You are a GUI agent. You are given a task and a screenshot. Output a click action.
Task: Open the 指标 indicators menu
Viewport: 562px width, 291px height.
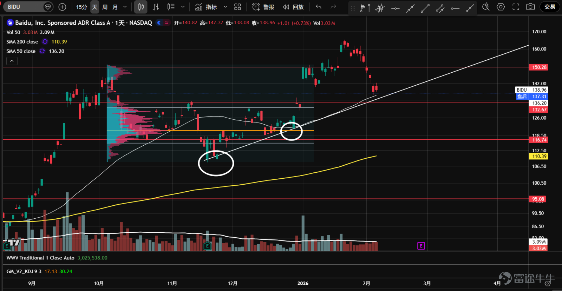[x=206, y=7]
